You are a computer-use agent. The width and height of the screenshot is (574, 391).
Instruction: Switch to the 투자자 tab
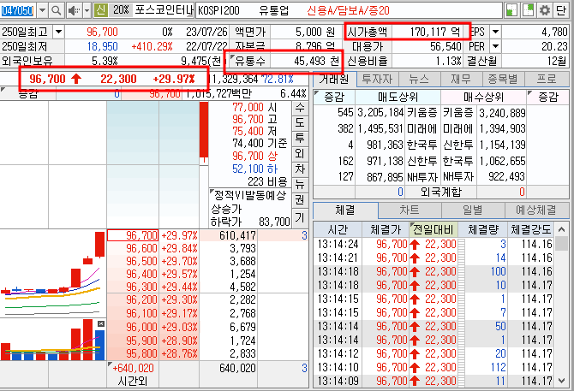pos(377,79)
